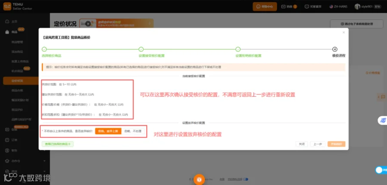Click the 通过电子表格批量处理 button

[356, 24]
